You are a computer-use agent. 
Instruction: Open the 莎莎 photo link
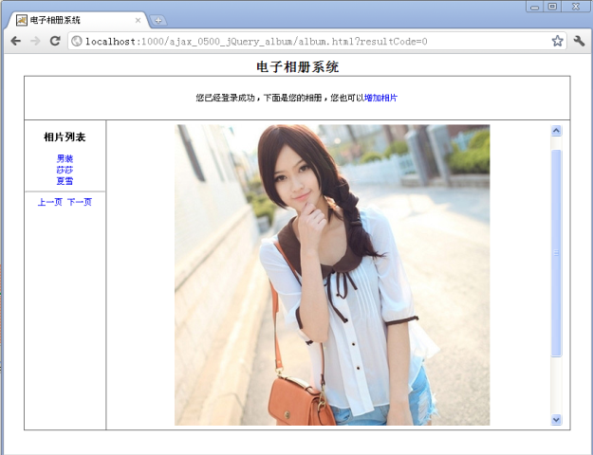coord(65,170)
